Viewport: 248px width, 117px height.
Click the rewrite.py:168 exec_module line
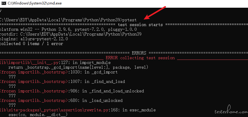[78, 110]
